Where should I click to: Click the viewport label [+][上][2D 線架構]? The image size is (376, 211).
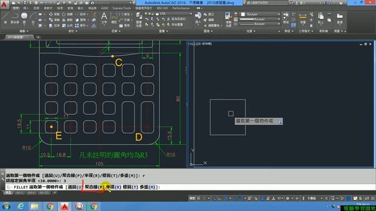pos(200,44)
